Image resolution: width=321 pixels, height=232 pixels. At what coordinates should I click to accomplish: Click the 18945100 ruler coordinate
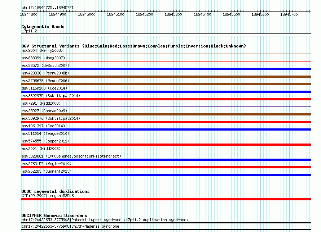(x=115, y=14)
